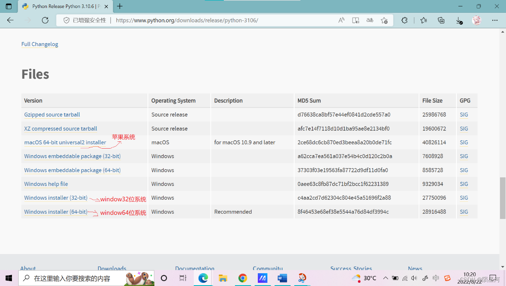The image size is (506, 286).
Task: Download Windows installer (32-bit)
Action: (56, 198)
